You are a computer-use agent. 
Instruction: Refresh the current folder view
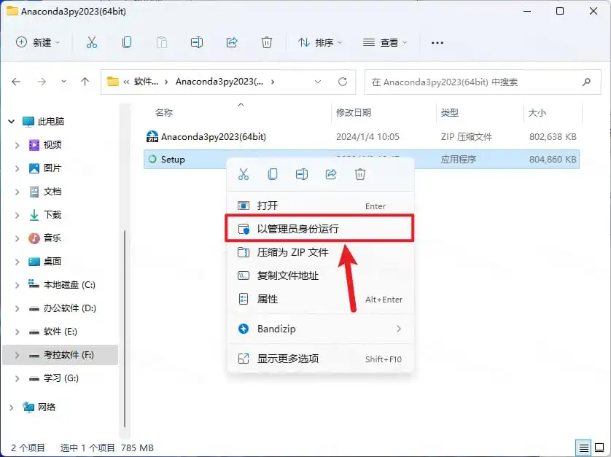[x=343, y=82]
